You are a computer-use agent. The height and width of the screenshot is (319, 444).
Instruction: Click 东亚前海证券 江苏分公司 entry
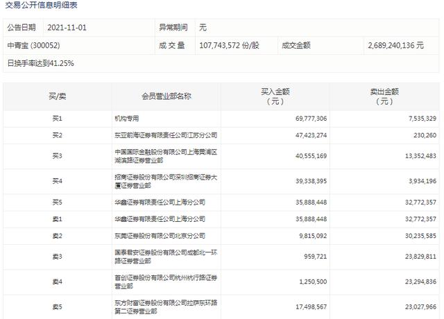(x=166, y=135)
